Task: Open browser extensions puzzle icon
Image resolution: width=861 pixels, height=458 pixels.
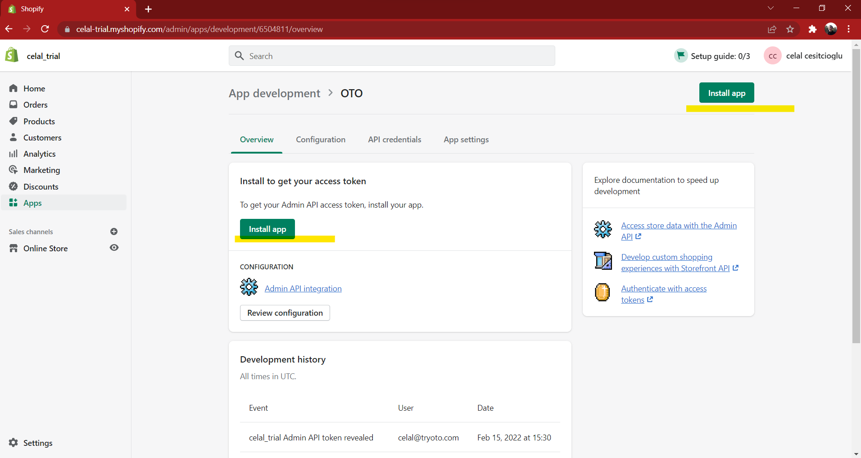Action: click(x=812, y=29)
